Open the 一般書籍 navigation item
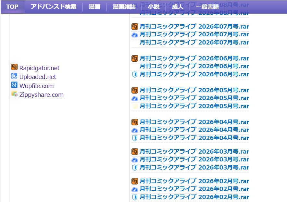 tap(207, 7)
